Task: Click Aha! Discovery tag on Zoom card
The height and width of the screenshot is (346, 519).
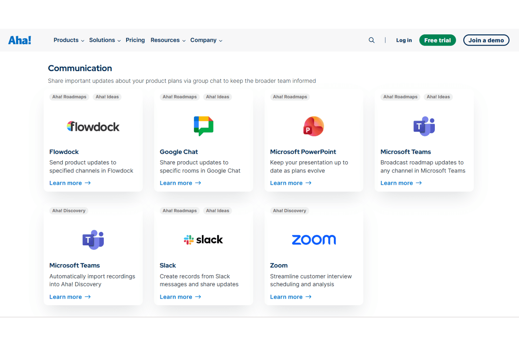Action: coord(290,211)
